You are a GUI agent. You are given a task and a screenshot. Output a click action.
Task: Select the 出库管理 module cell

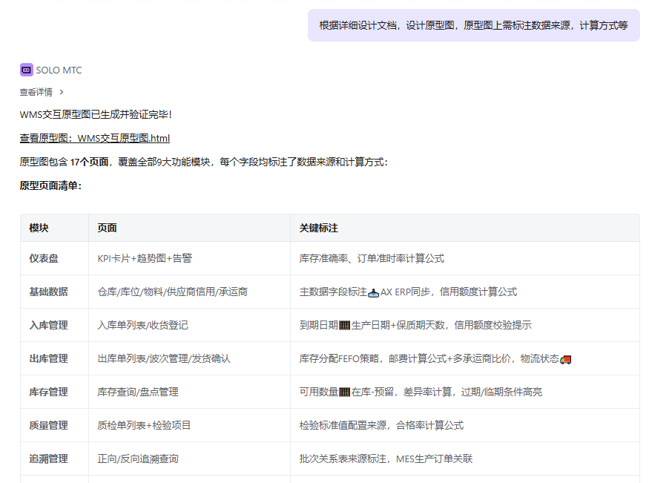(x=48, y=359)
